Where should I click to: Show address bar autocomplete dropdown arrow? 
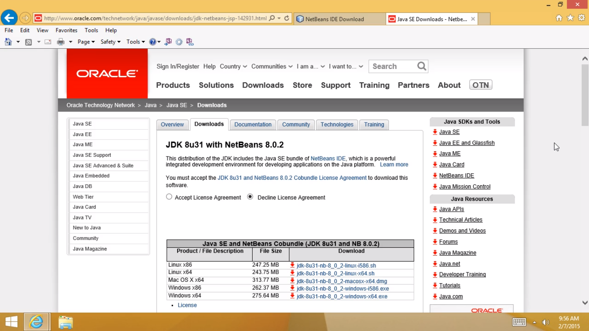(x=279, y=19)
